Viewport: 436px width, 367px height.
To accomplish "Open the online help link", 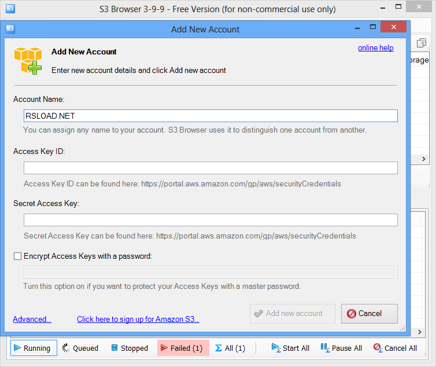I will point(375,48).
